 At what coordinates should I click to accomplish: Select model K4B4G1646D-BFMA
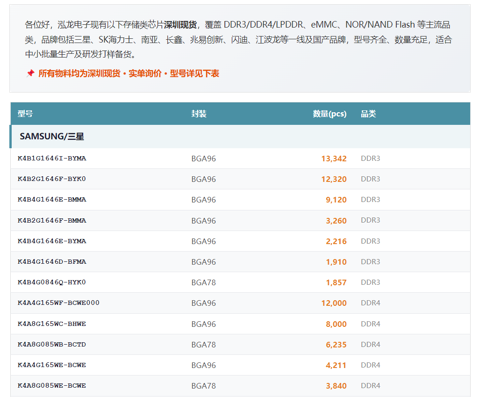pyautogui.click(x=52, y=261)
